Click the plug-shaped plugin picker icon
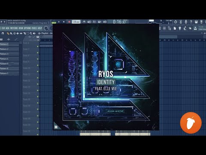This screenshot has width=206, height=155. click(x=180, y=28)
